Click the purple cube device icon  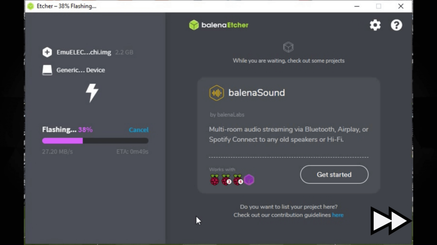point(249,180)
